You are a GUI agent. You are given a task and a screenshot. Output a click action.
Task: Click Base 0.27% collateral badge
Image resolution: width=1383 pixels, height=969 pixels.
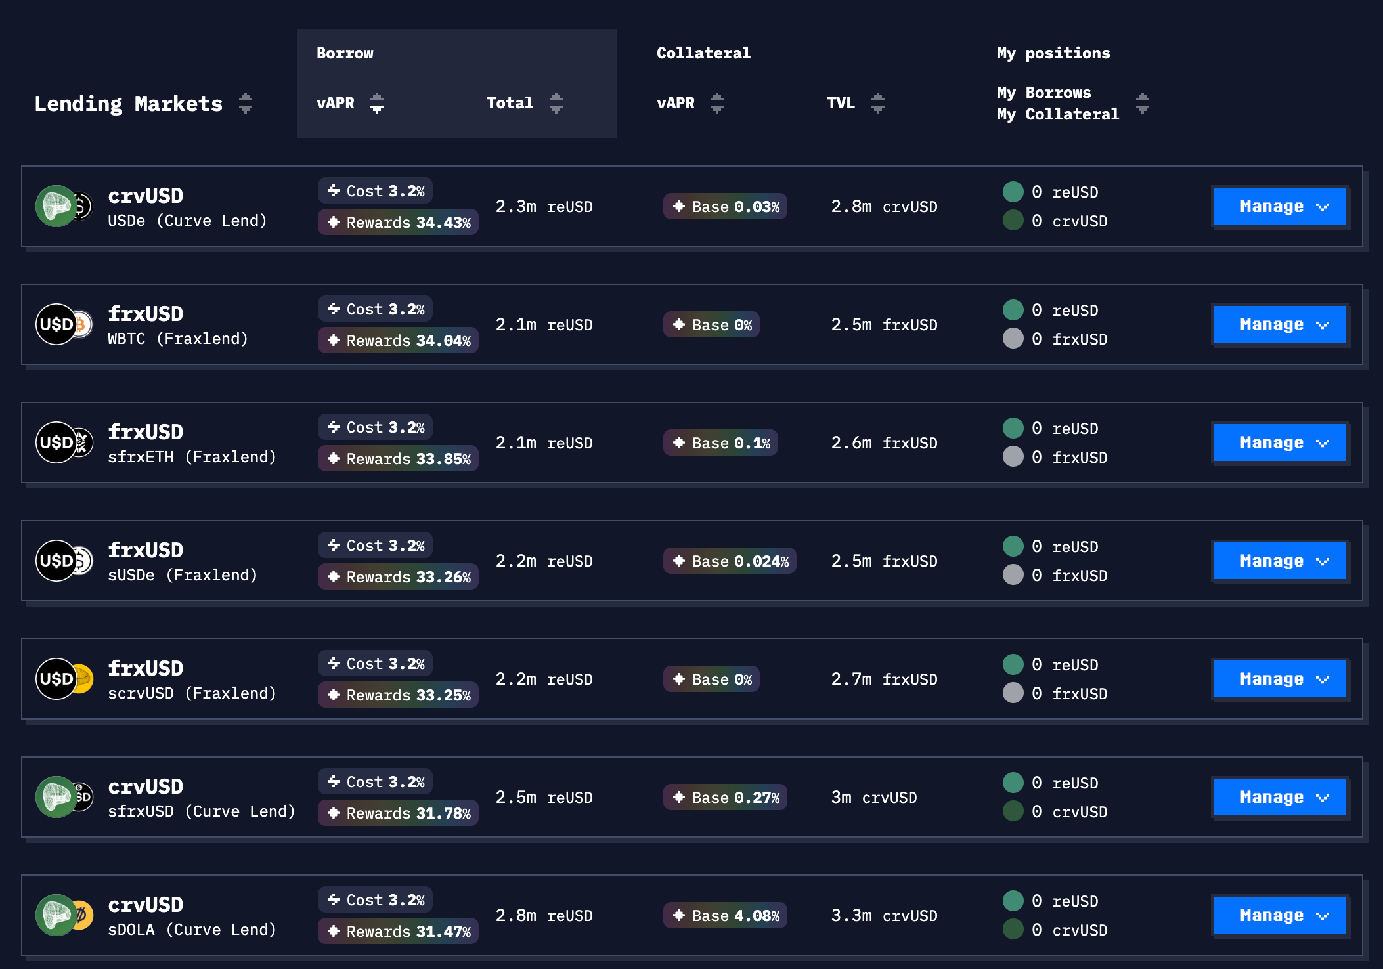(x=725, y=797)
